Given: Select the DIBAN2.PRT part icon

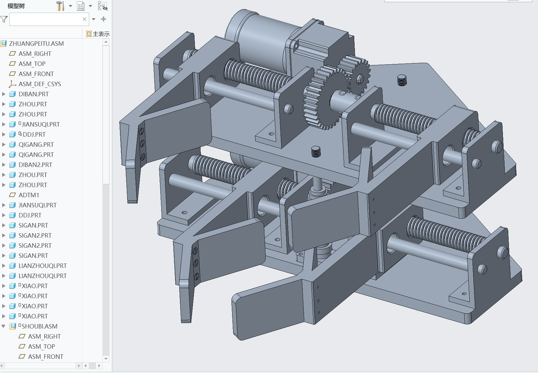Looking at the screenshot, I should coord(13,165).
